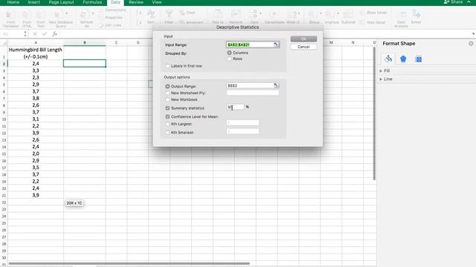This screenshot has height=267, width=476.
Task: Click Hide Detail in ribbon
Action: point(373,22)
